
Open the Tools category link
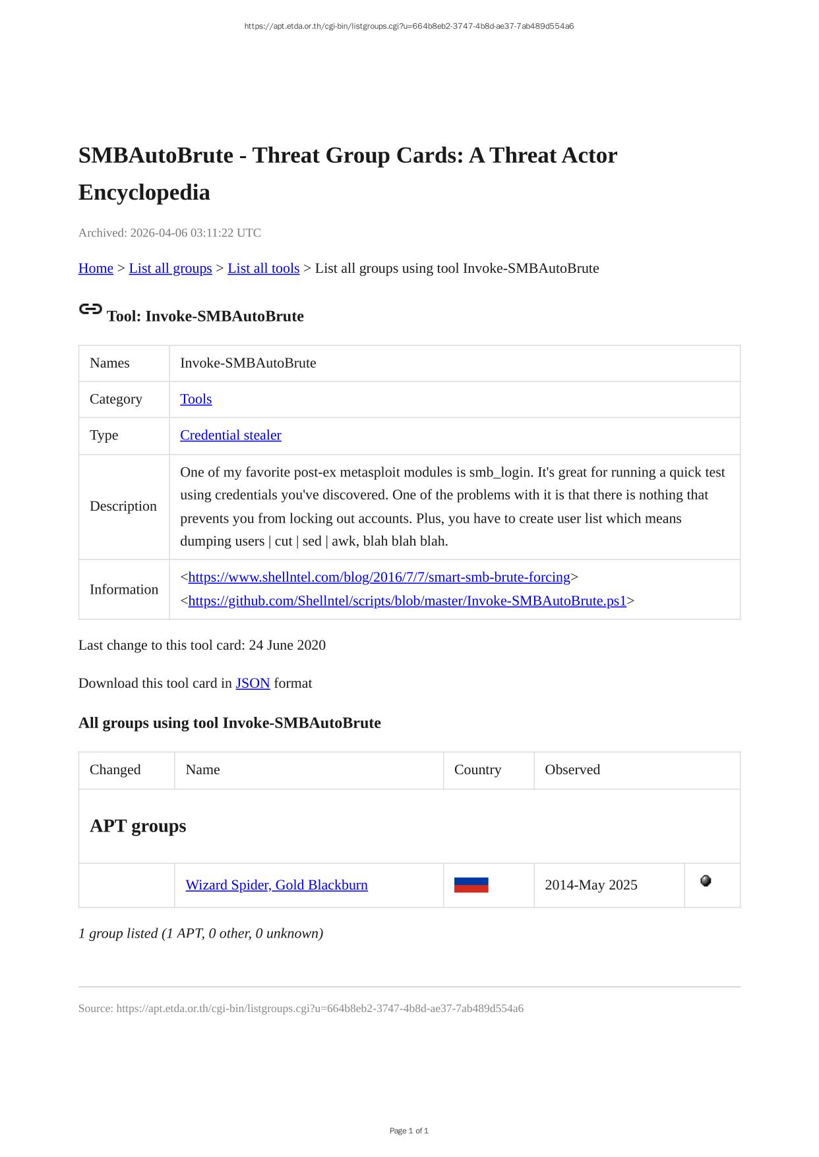(196, 399)
